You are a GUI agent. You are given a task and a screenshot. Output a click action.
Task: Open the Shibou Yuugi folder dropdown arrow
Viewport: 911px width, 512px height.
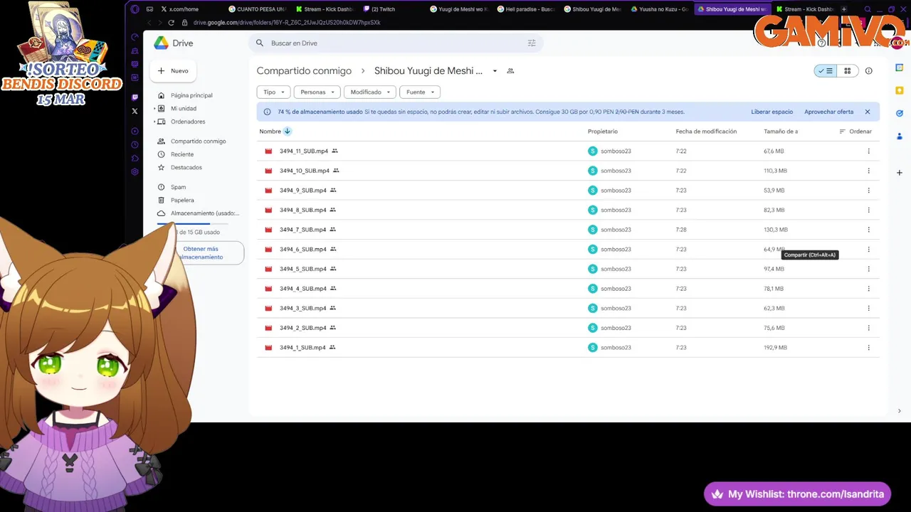(x=495, y=71)
